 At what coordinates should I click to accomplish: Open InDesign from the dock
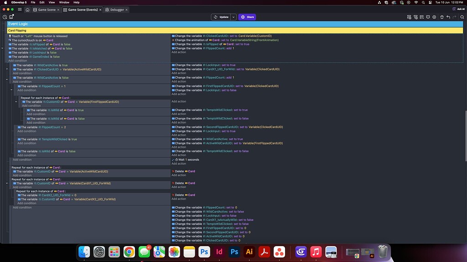[219, 252]
